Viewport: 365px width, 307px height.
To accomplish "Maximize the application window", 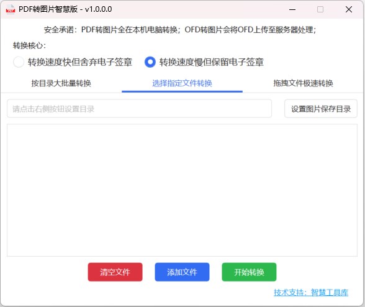I will [320, 9].
